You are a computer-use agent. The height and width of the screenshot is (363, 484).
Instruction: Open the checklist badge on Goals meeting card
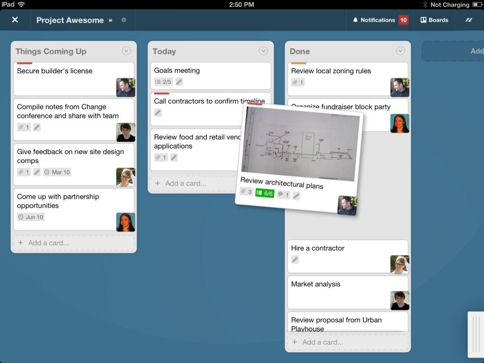(163, 81)
